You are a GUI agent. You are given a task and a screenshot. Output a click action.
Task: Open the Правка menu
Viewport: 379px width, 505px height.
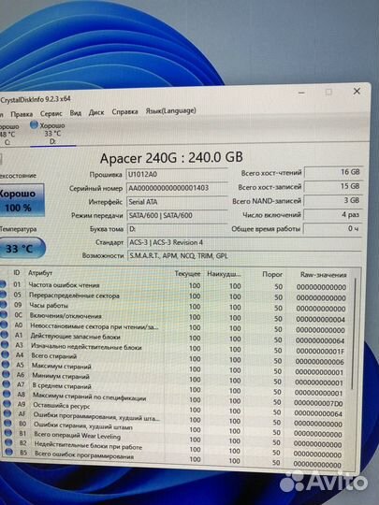pyautogui.click(x=22, y=114)
